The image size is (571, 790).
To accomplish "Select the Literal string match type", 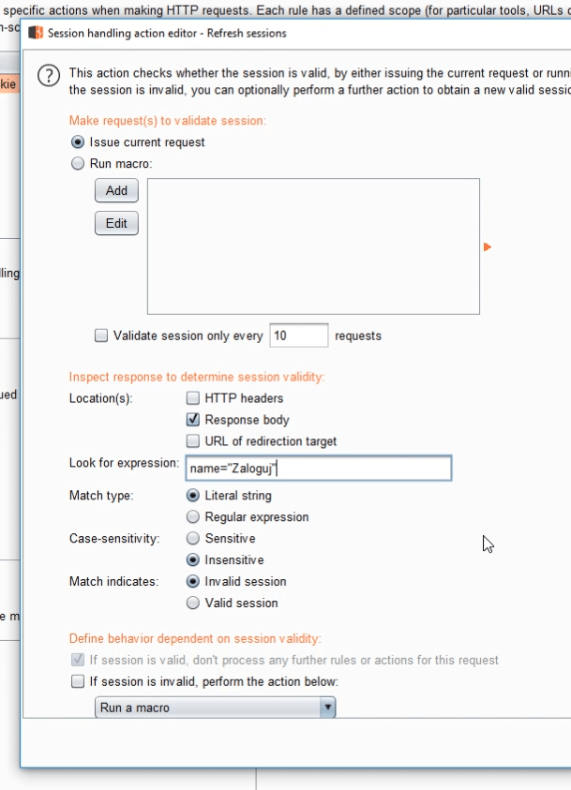I will coord(193,495).
